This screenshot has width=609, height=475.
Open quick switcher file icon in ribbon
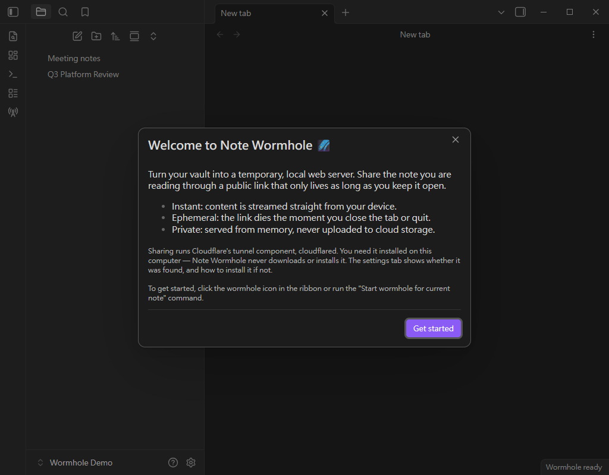pos(13,36)
